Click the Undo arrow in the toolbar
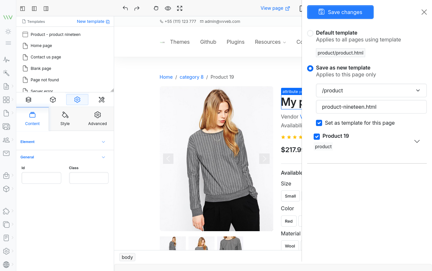Viewport: 432px width, 271px height. [x=125, y=8]
